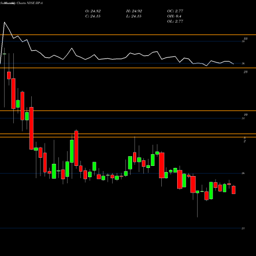
Task: Click the axis label '36'
Action: (x=243, y=63)
